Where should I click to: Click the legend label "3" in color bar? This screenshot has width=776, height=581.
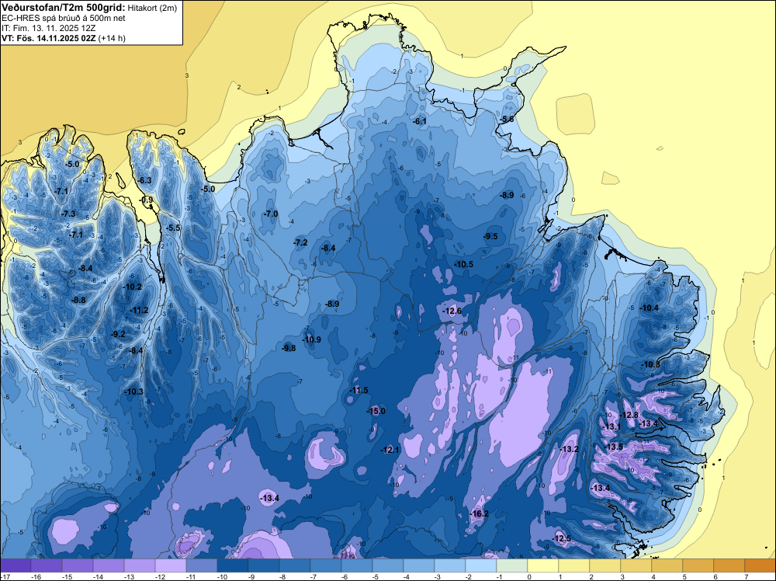(x=622, y=576)
